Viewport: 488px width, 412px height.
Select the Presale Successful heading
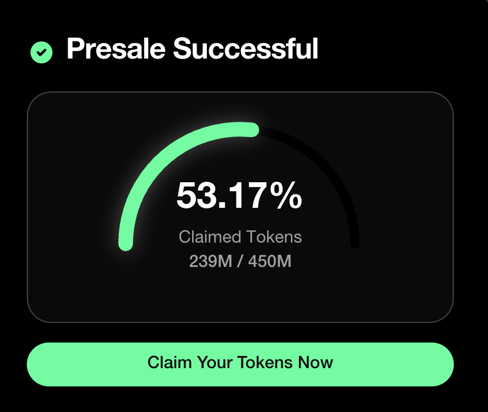click(192, 49)
